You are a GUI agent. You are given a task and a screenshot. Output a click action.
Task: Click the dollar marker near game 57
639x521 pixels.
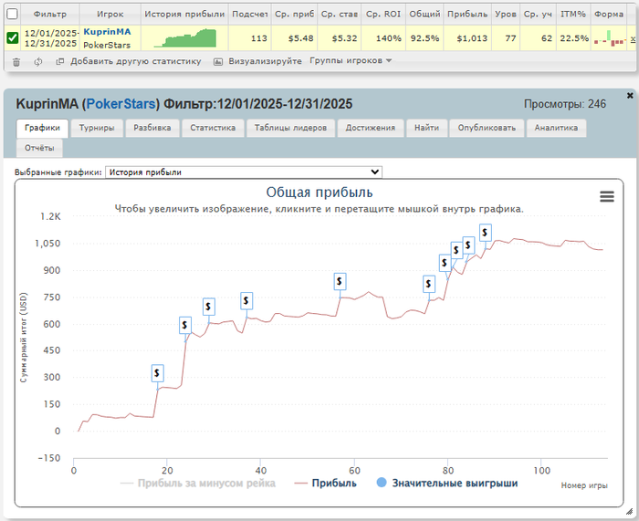coord(340,281)
